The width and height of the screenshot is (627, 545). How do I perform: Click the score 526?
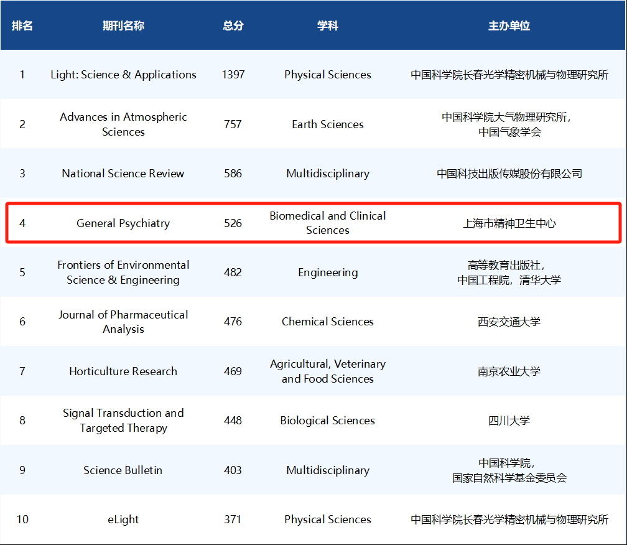point(233,223)
